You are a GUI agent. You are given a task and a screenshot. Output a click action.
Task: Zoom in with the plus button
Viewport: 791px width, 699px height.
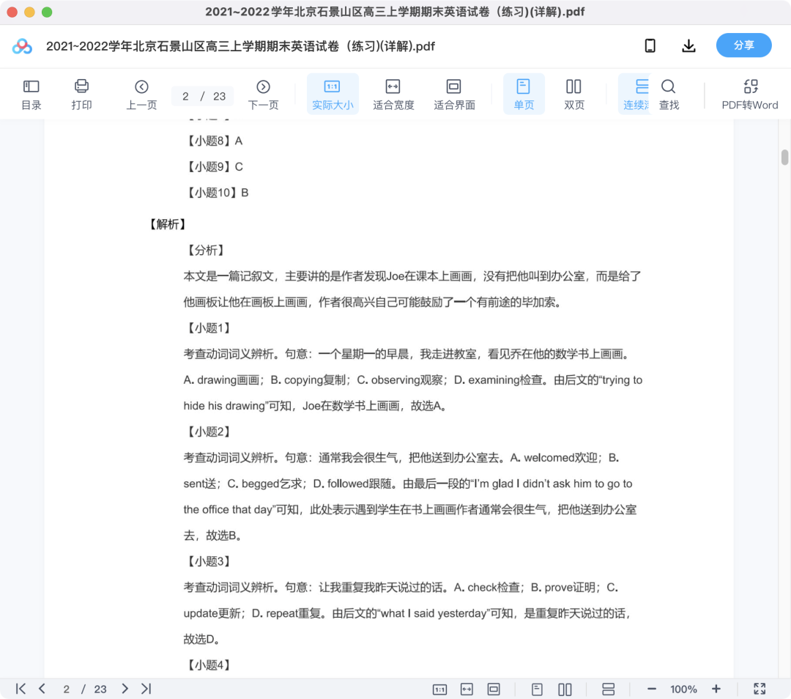716,689
